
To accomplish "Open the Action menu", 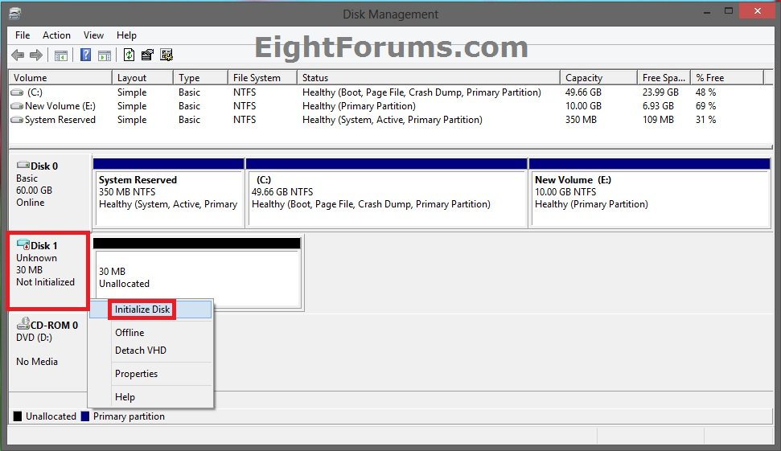I will pyautogui.click(x=56, y=35).
